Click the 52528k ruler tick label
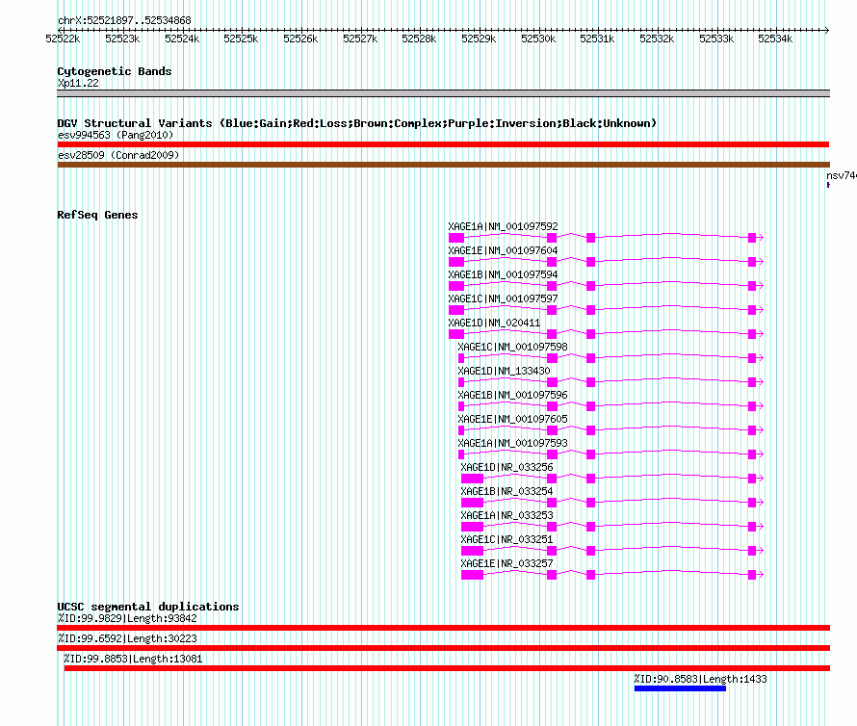This screenshot has height=726, width=857. [x=419, y=39]
